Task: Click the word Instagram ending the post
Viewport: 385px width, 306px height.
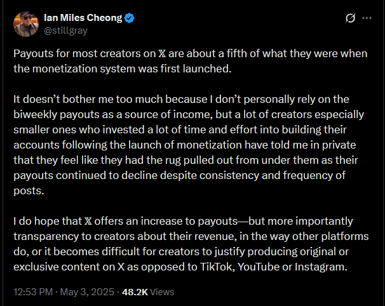Action: pyautogui.click(x=321, y=267)
